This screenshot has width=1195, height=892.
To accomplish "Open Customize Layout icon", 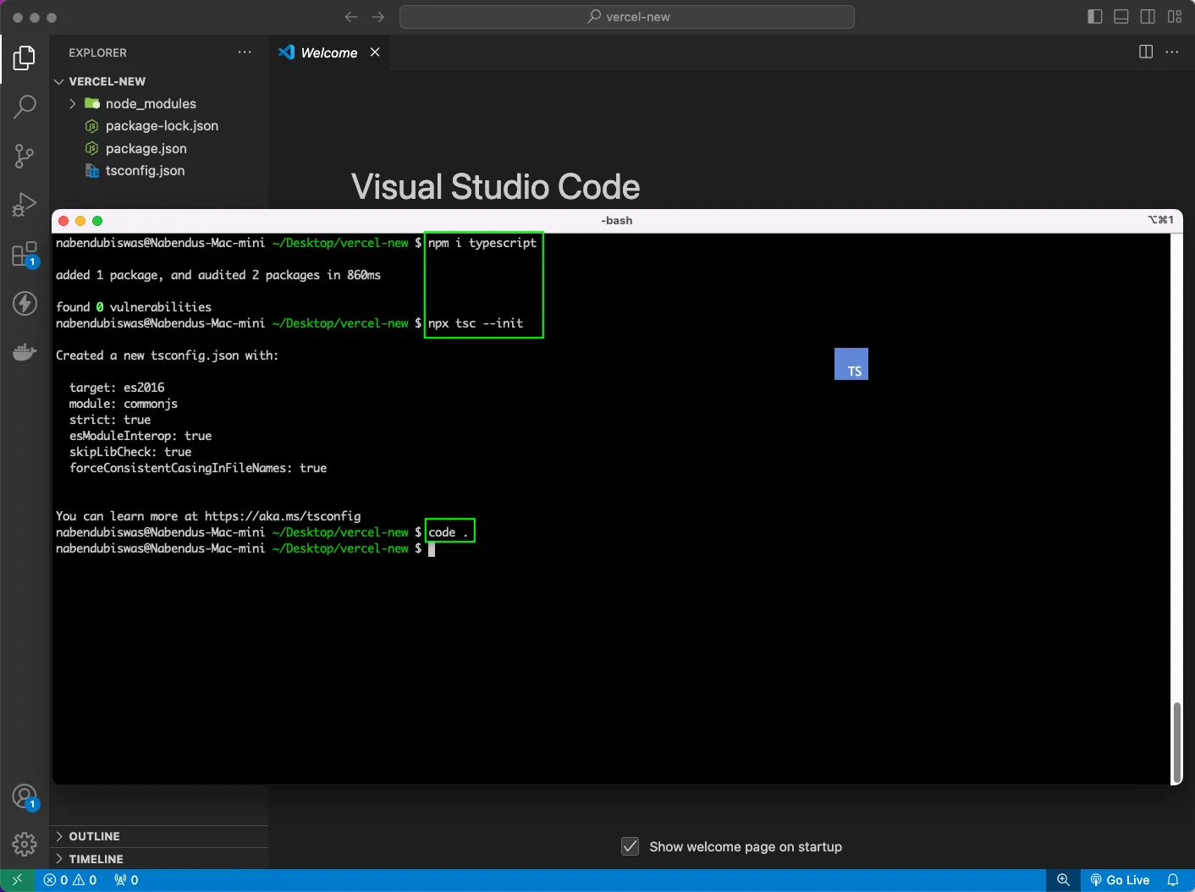I will (x=1175, y=17).
